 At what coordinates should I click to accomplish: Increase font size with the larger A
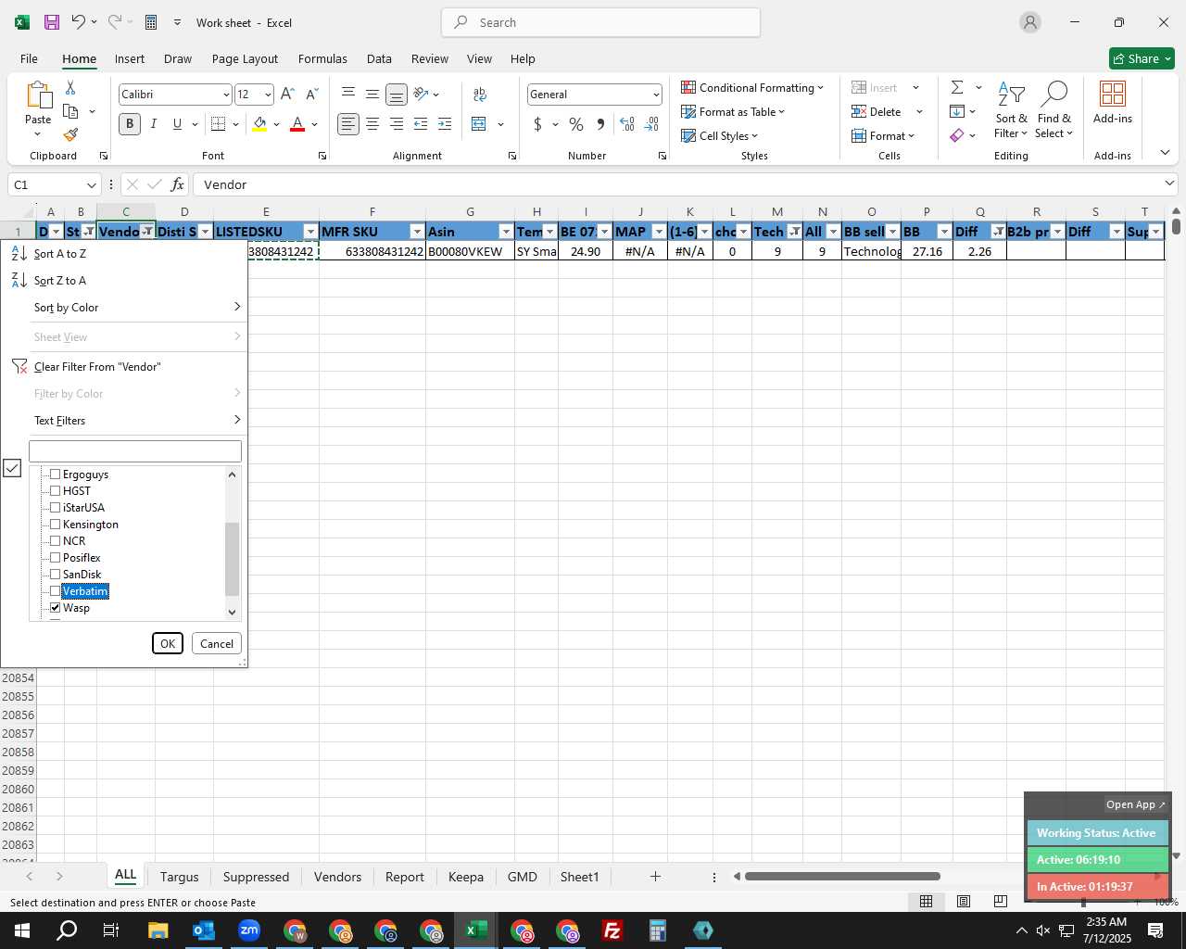(287, 95)
